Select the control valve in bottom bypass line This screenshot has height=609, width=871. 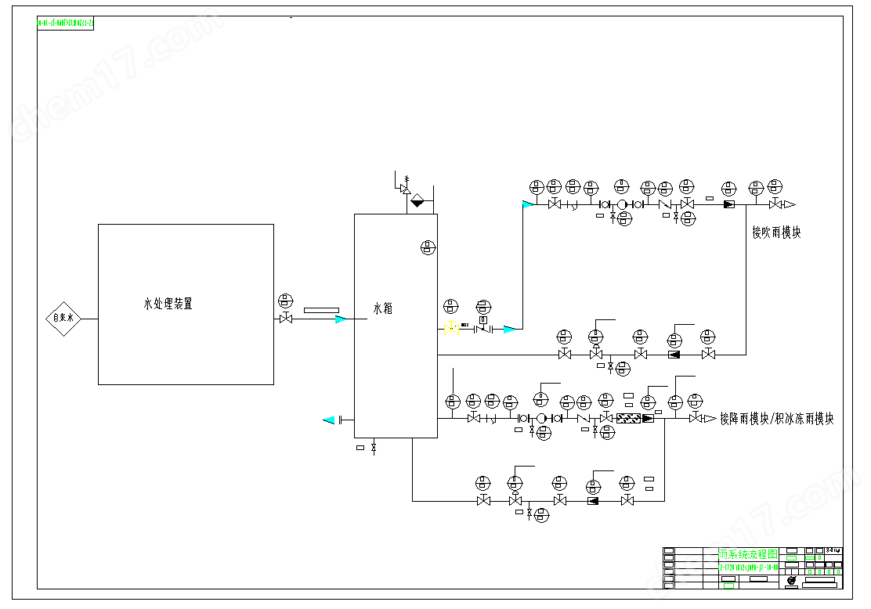[515, 499]
